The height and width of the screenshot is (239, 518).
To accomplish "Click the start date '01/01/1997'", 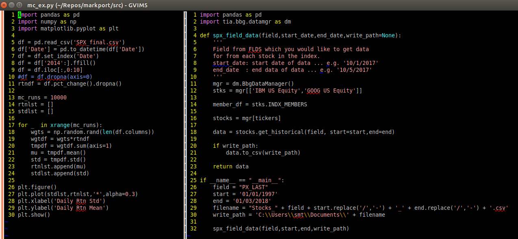I will pyautogui.click(x=258, y=194).
